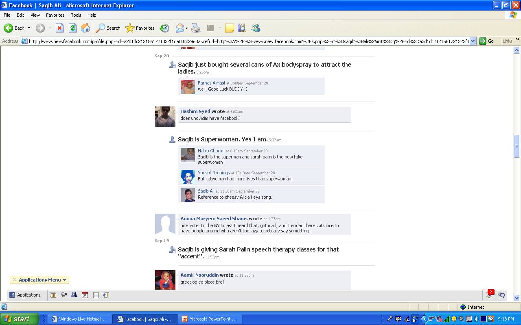Click the yellow note icon in toolbar
Screen dimensions: 521x325
230,28
